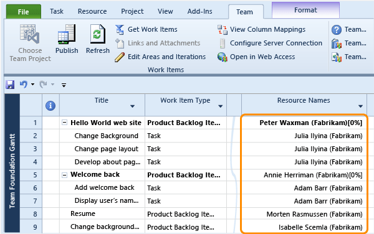This screenshot has height=234, width=374.
Task: Click the blue question mark Team help icon
Action: [x=337, y=30]
